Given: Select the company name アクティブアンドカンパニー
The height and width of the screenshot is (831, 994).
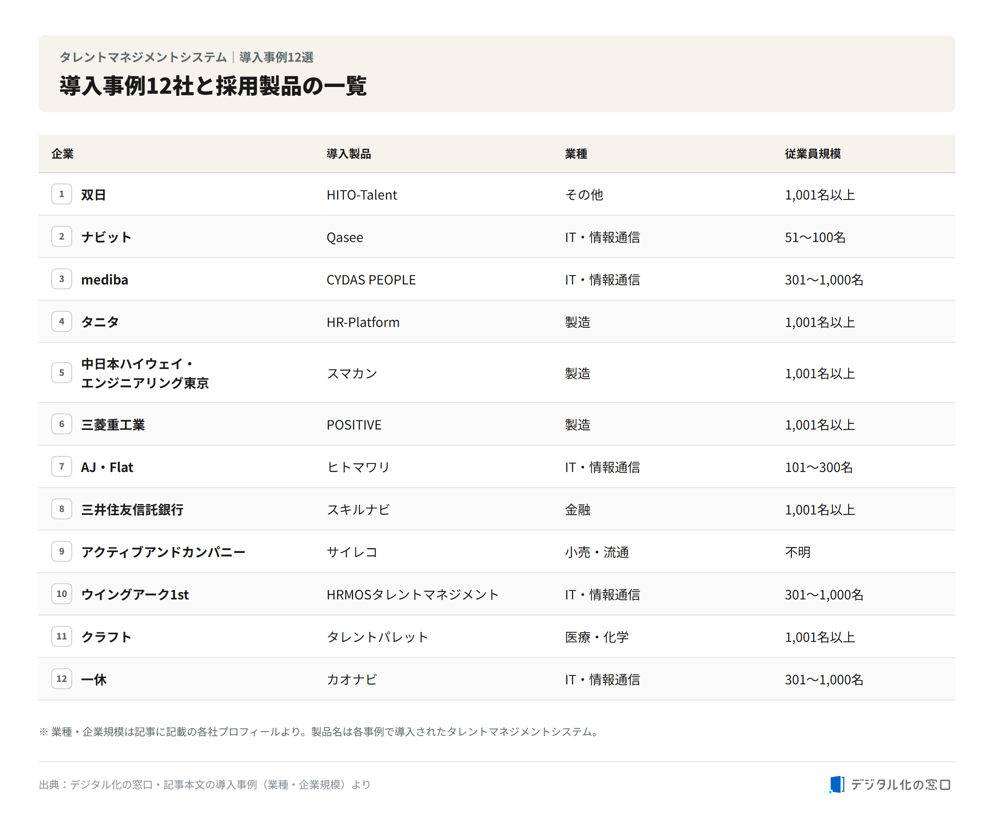Looking at the screenshot, I should click(163, 552).
